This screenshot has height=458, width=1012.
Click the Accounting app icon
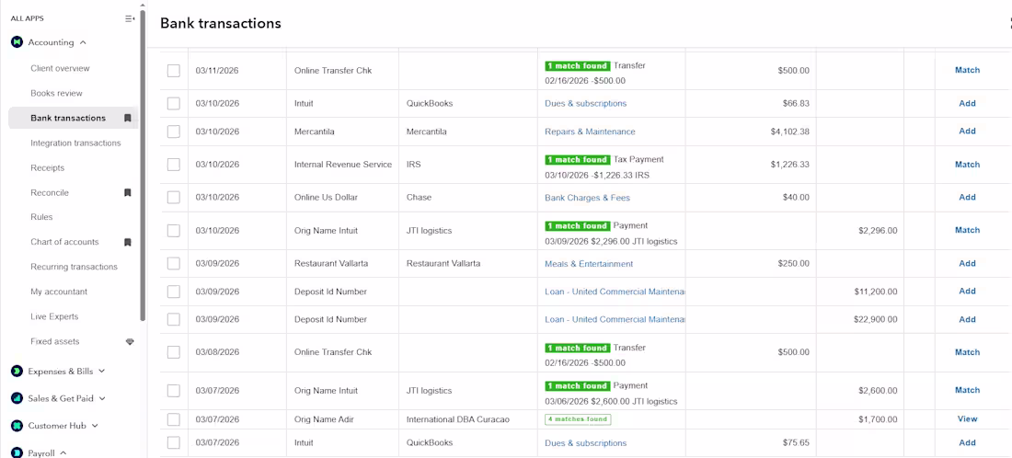click(17, 42)
